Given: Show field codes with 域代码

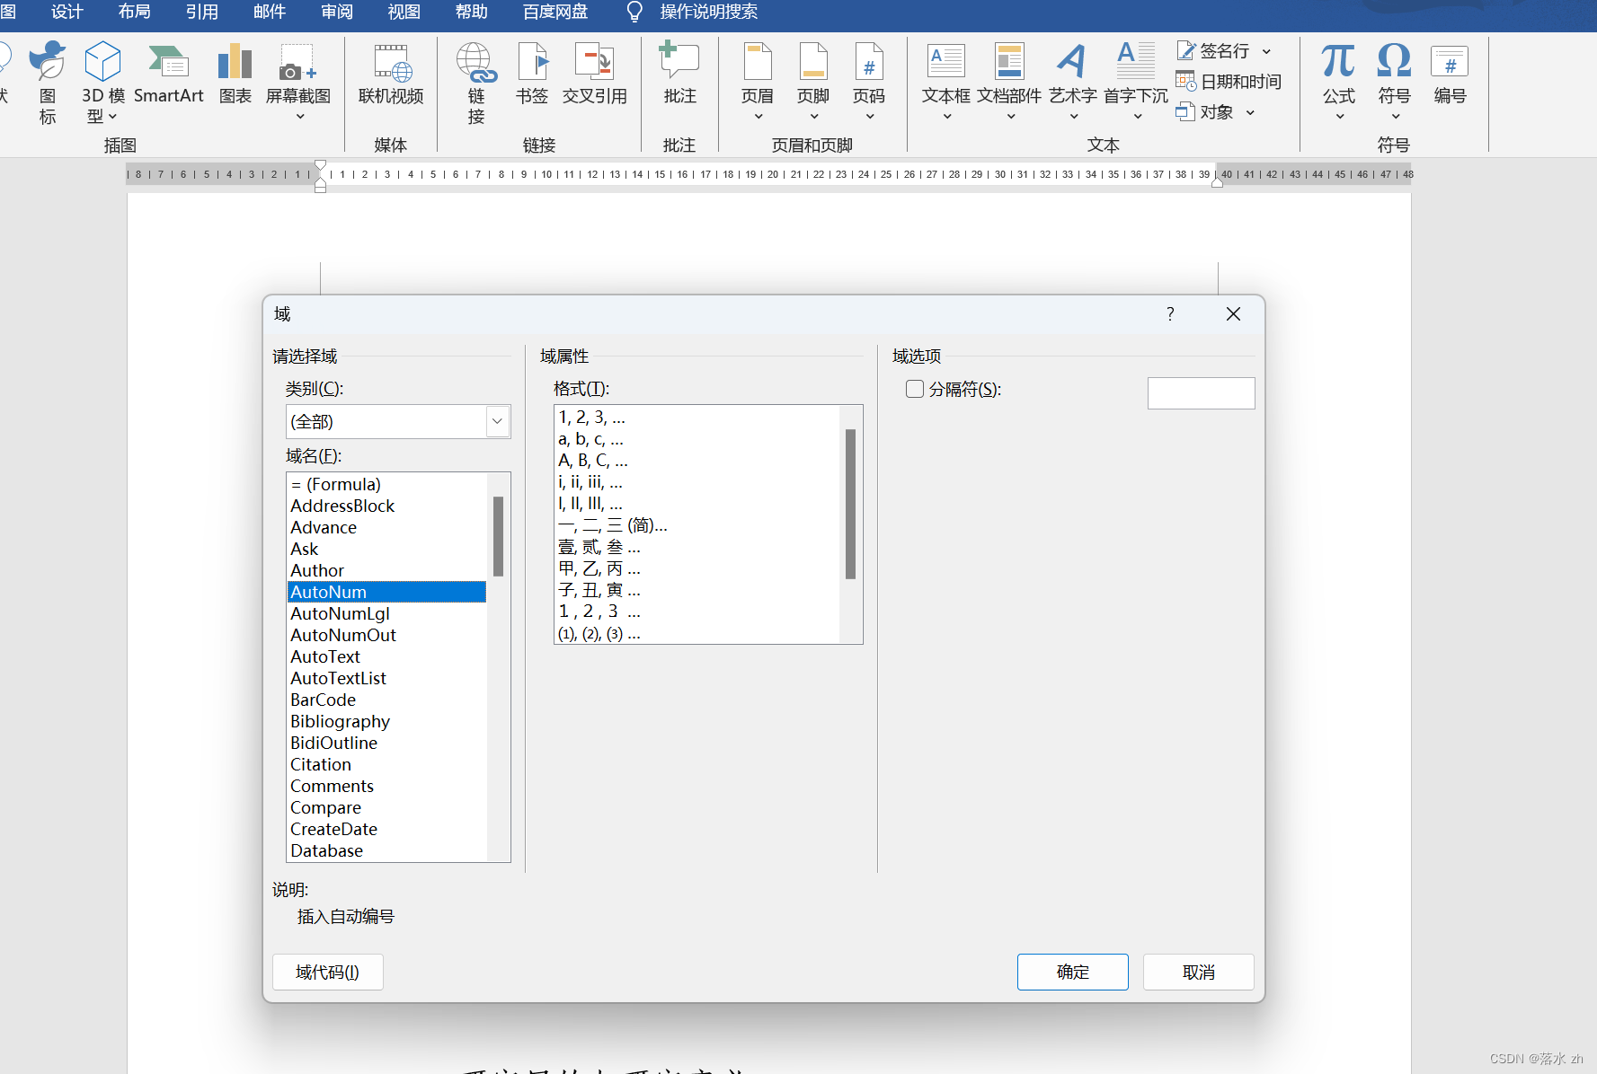Looking at the screenshot, I should pyautogui.click(x=327, y=972).
